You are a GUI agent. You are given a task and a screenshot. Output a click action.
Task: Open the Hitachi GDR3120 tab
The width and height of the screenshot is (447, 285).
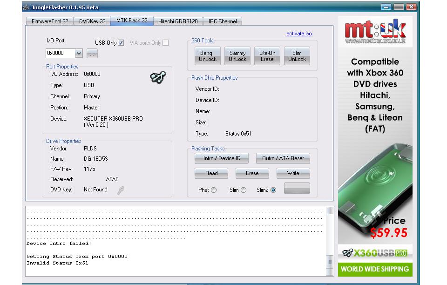click(x=178, y=21)
